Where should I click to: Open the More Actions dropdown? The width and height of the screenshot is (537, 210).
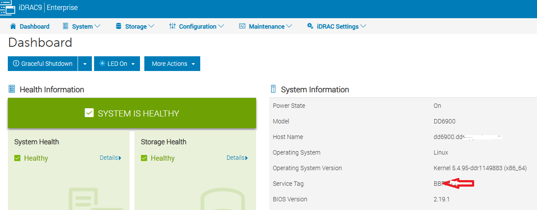tap(172, 64)
